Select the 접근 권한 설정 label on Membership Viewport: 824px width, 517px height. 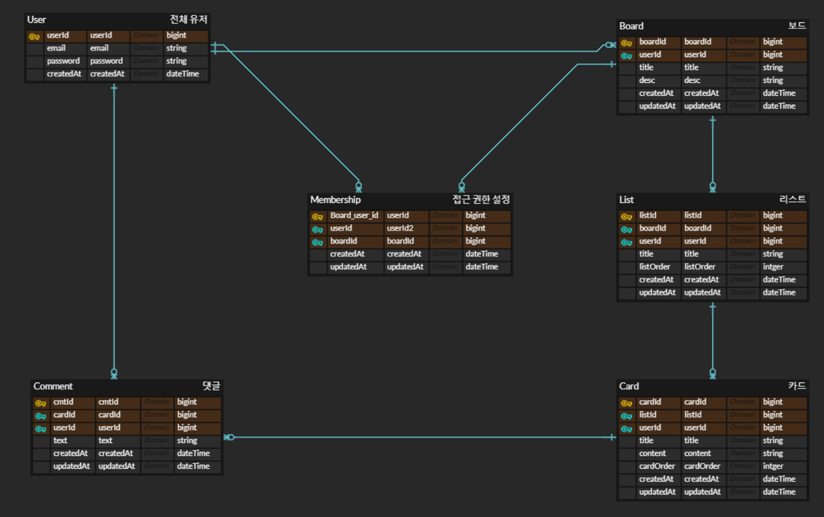tap(481, 200)
